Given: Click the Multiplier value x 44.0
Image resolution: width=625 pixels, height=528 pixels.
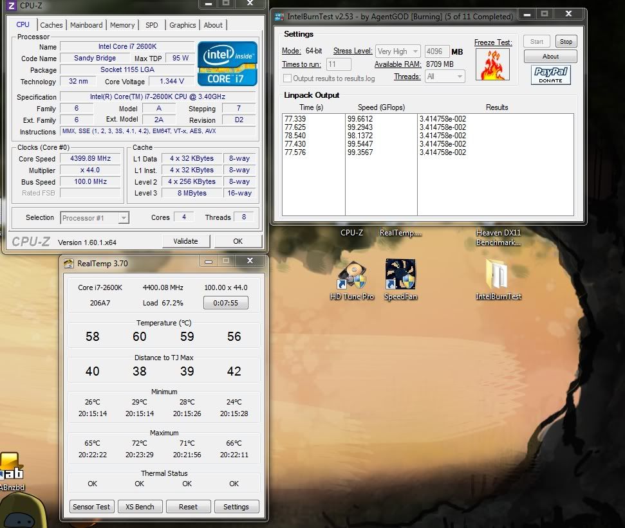Looking at the screenshot, I should click(91, 170).
